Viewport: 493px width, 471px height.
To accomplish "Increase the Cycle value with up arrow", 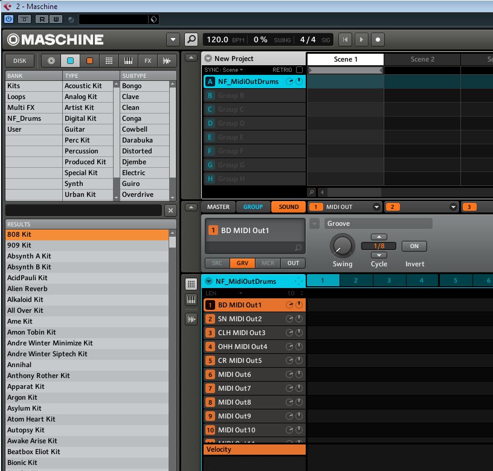I will [379, 237].
